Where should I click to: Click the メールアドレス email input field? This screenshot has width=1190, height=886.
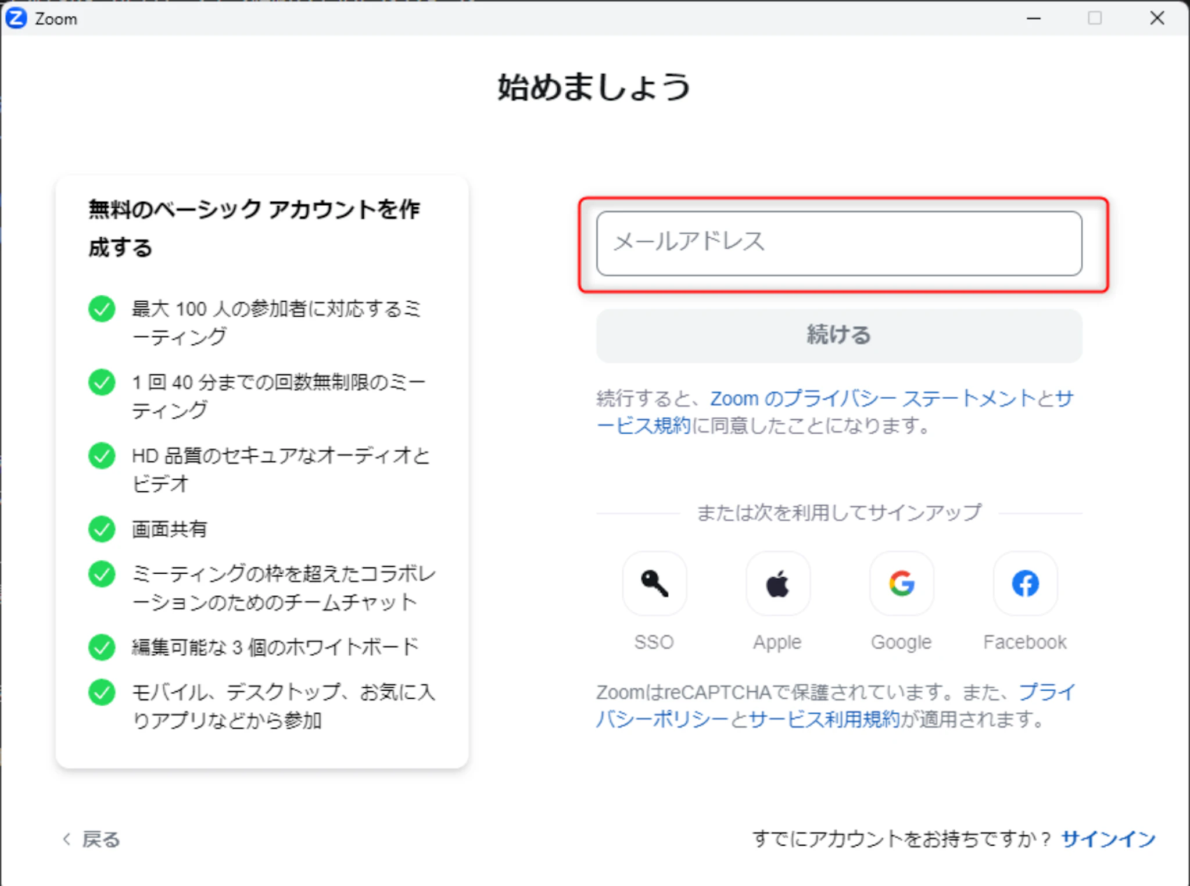coord(838,243)
